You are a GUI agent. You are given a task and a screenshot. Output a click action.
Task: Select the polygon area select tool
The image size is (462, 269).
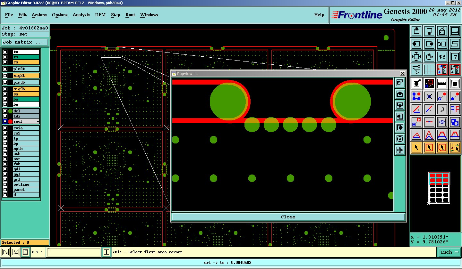click(x=442, y=148)
